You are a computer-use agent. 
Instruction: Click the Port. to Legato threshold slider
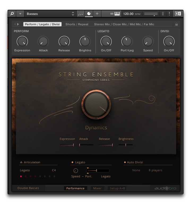tap(98, 170)
